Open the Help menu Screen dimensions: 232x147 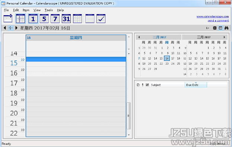pyautogui.click(x=60, y=10)
